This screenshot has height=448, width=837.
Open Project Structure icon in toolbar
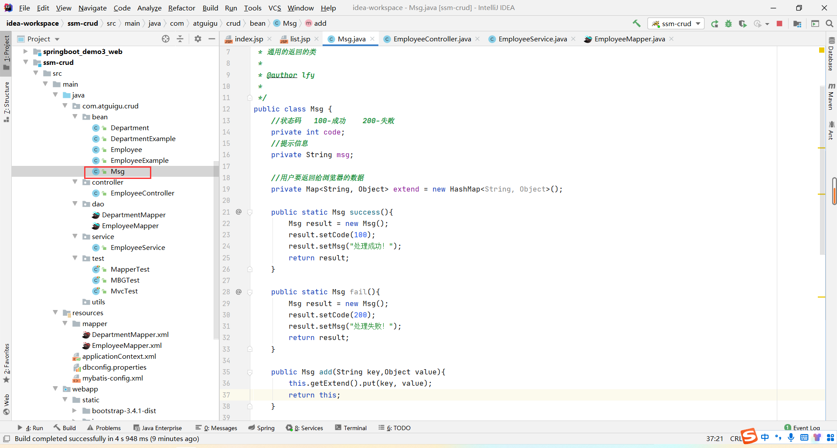pos(797,24)
